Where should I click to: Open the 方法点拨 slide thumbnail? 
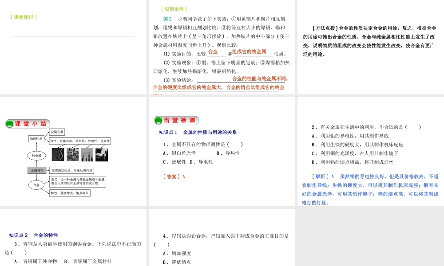[x=371, y=47]
